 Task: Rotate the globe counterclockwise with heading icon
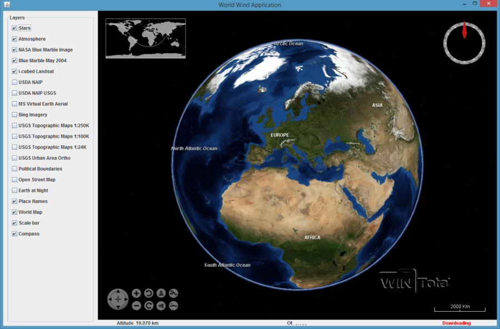point(148,293)
